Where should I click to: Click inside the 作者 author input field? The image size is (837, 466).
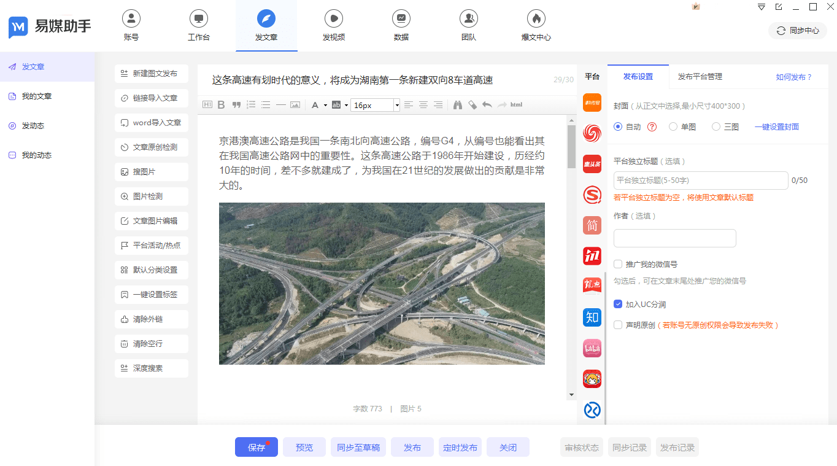click(x=674, y=238)
